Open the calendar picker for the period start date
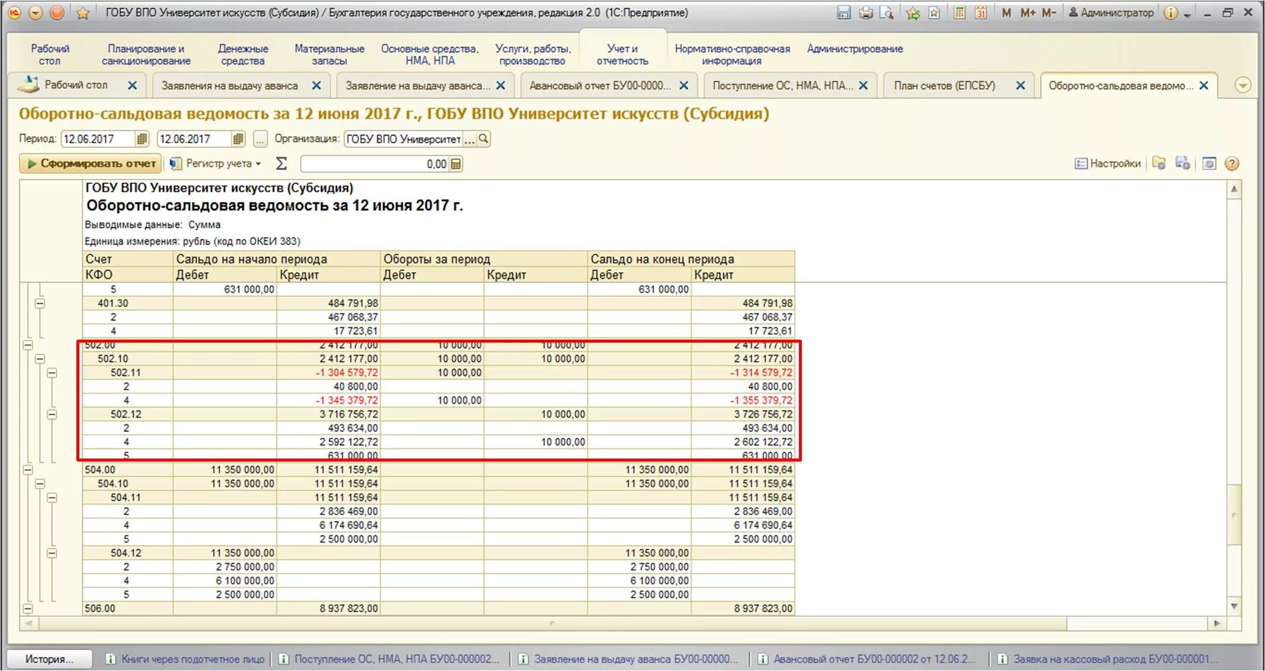Image resolution: width=1265 pixels, height=671 pixels. point(142,139)
